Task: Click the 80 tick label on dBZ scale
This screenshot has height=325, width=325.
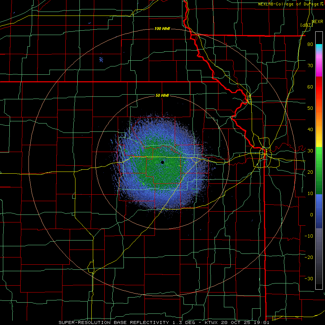Action: coord(310,44)
